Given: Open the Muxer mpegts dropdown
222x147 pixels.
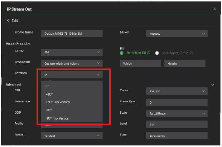Looking at the screenshot, I should coord(177,34).
